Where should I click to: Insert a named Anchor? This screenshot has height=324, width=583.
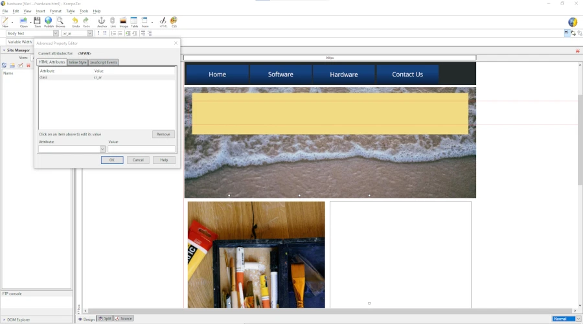[x=102, y=21]
